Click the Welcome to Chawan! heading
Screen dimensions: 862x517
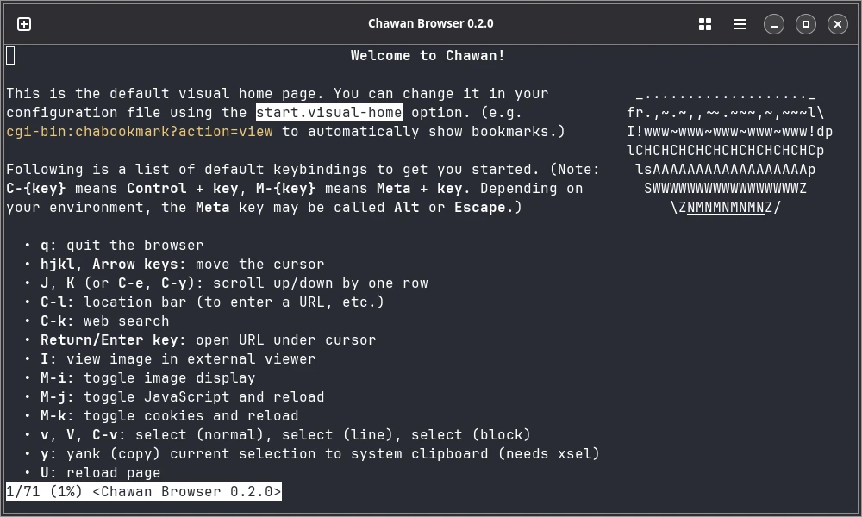428,55
